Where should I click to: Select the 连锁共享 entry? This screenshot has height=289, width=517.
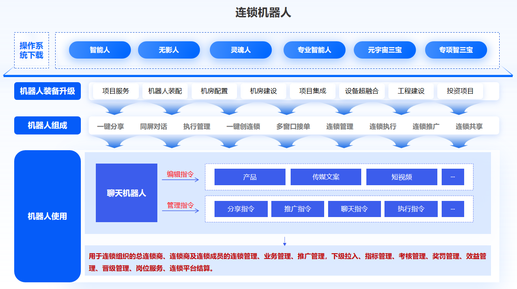tap(469, 127)
